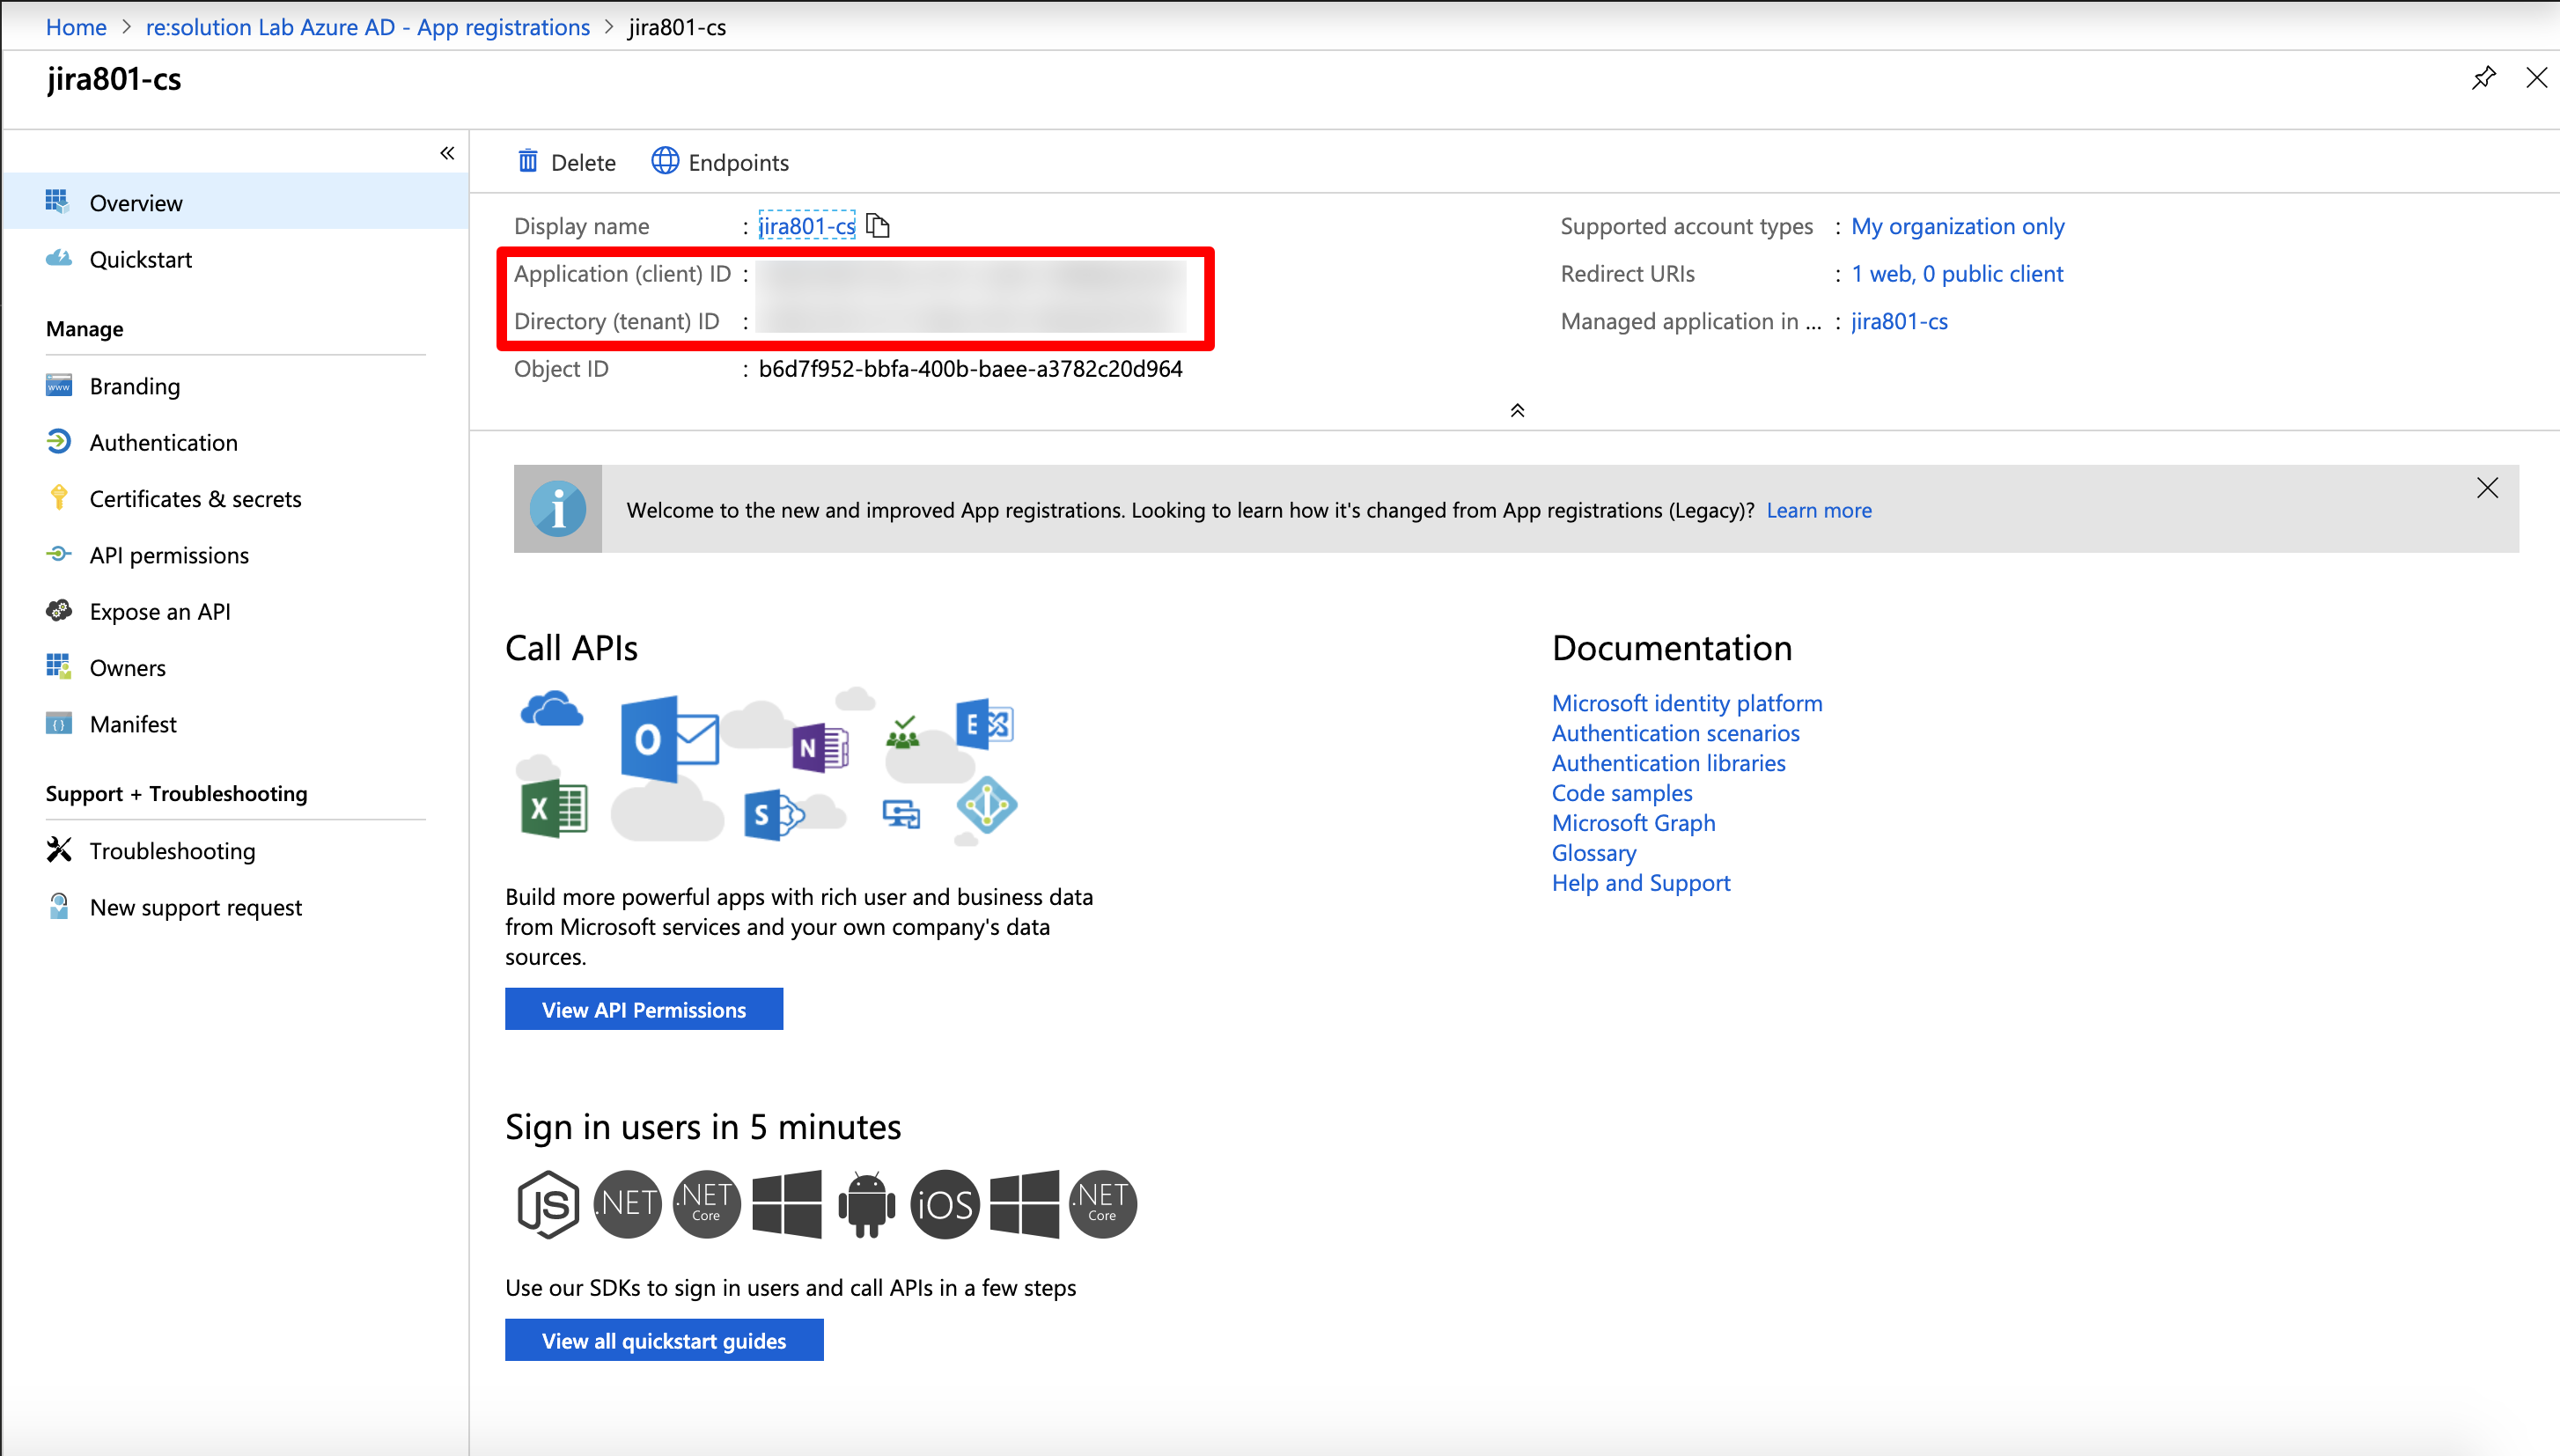
Task: Click the OneNote icon in Call APIs
Action: (820, 747)
